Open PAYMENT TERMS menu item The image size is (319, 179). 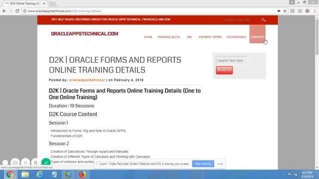[210, 37]
